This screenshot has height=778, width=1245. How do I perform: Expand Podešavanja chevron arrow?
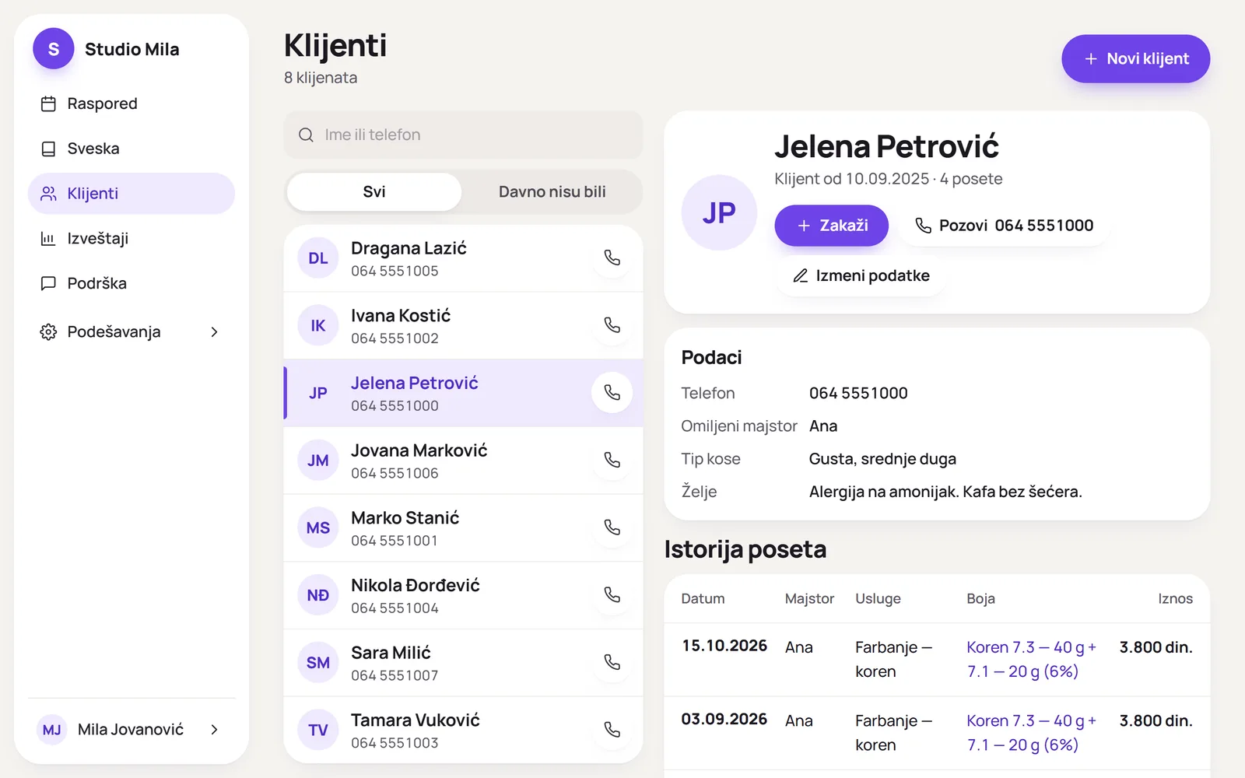point(215,332)
